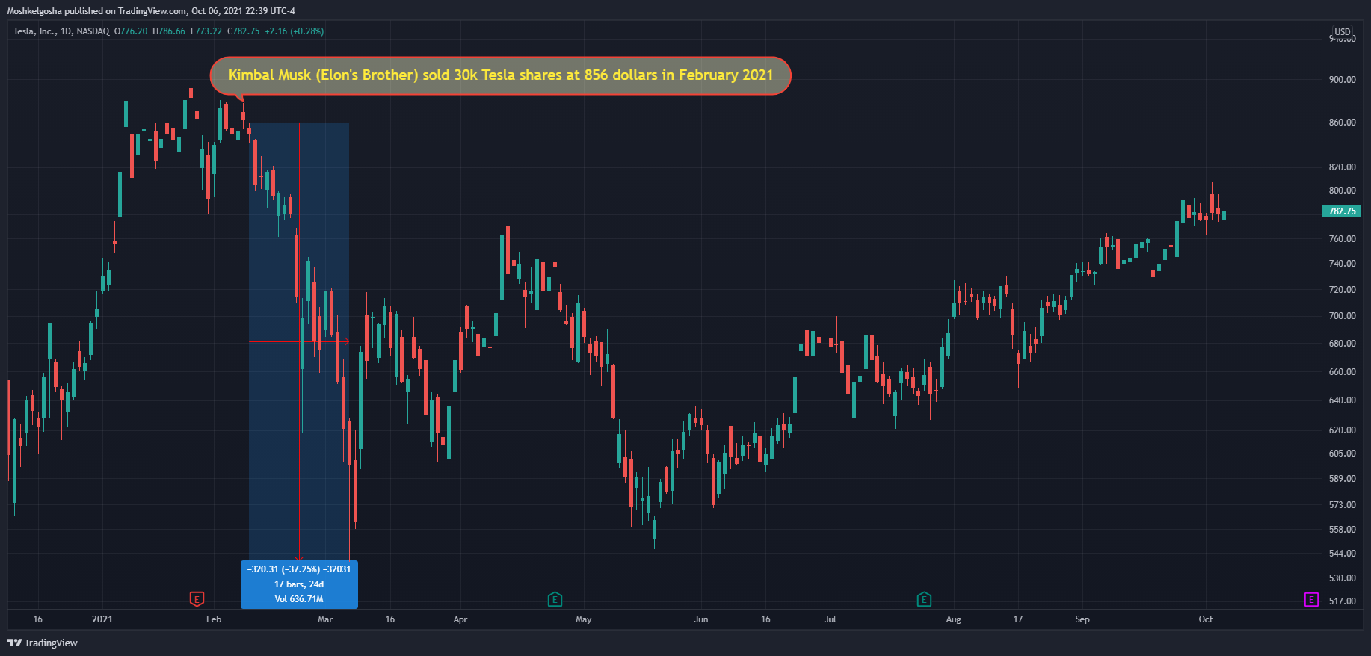Click the Jul label on time axis

click(x=831, y=619)
